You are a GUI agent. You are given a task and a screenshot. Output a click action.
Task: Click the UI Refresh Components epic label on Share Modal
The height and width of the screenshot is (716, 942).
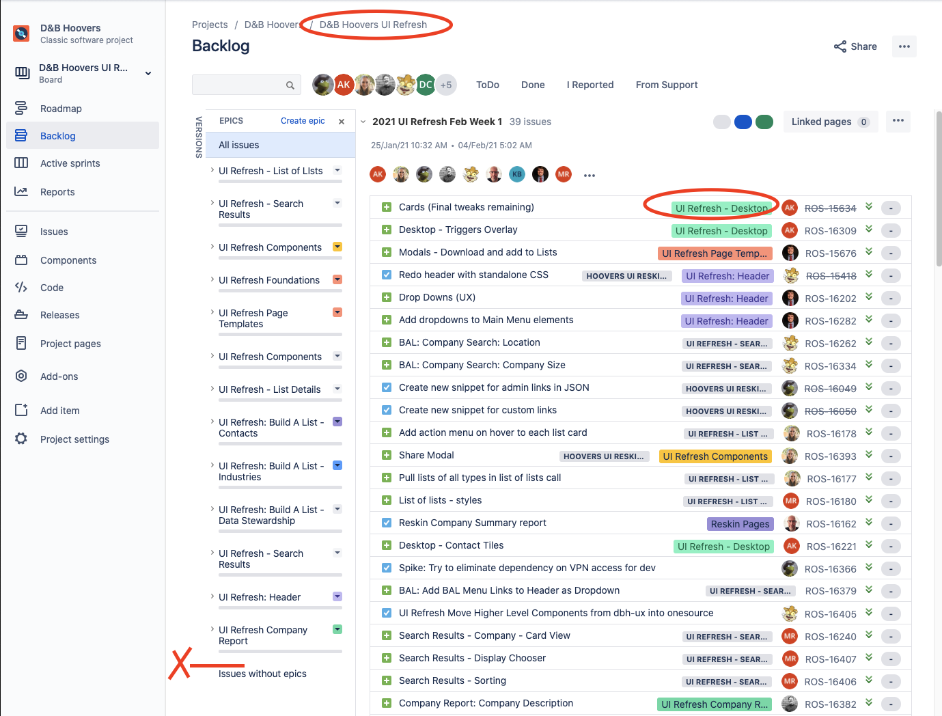(715, 456)
